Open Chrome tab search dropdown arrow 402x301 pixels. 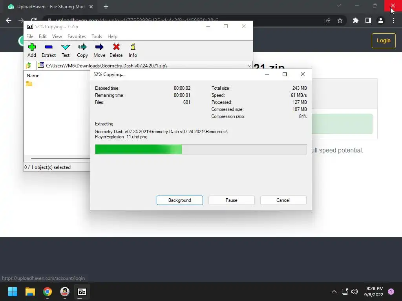pyautogui.click(x=339, y=5)
